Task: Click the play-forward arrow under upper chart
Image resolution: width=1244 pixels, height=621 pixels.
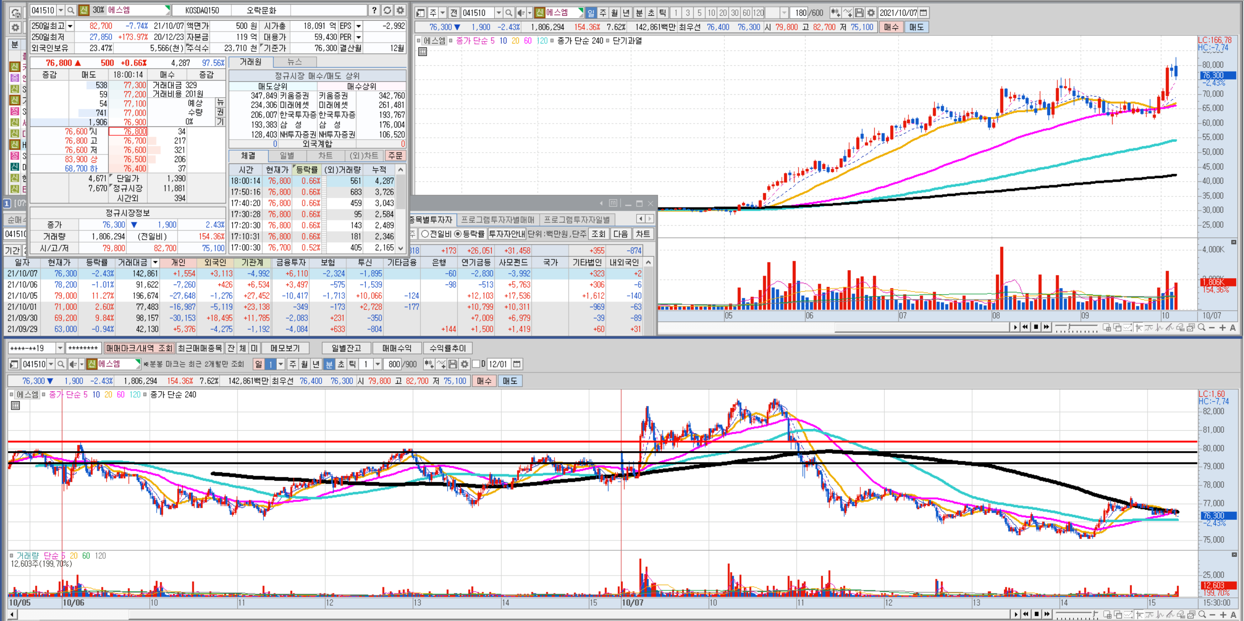Action: [x=1015, y=327]
